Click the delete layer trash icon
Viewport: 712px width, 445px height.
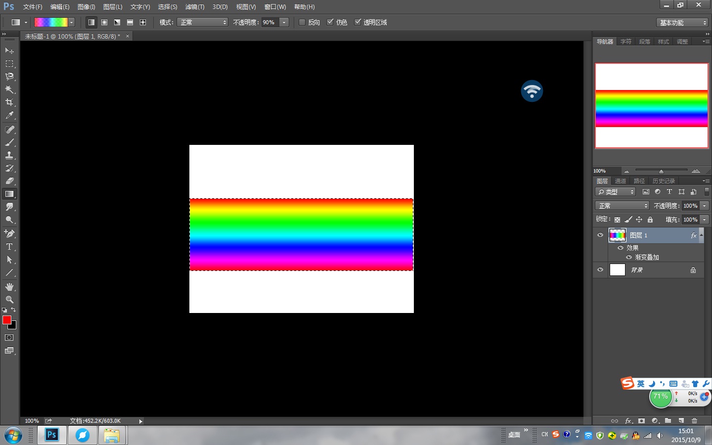(694, 421)
